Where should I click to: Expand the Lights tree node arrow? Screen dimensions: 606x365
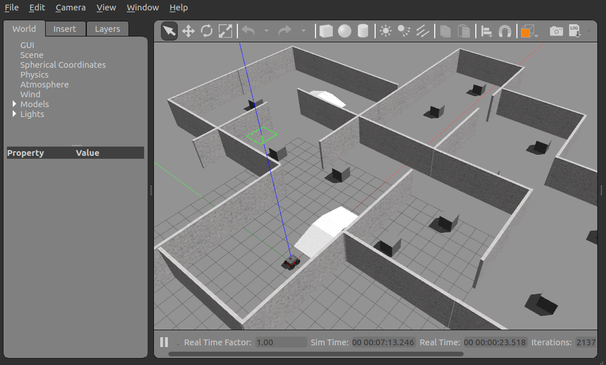click(14, 114)
